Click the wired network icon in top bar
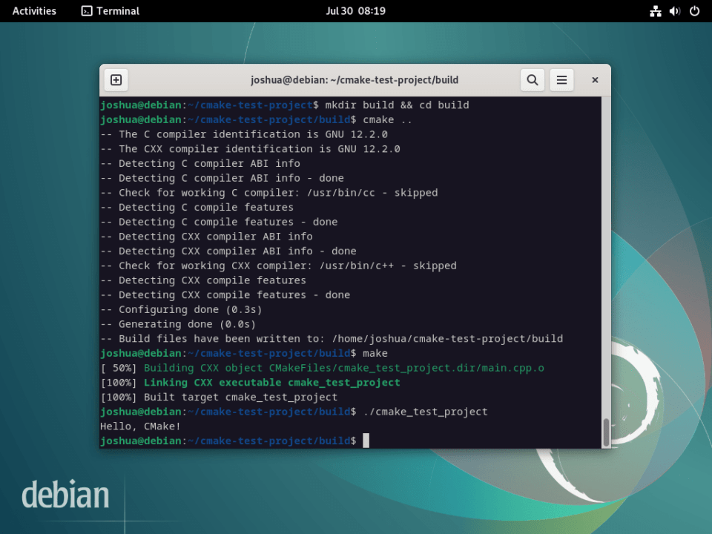712x534 pixels. tap(656, 10)
